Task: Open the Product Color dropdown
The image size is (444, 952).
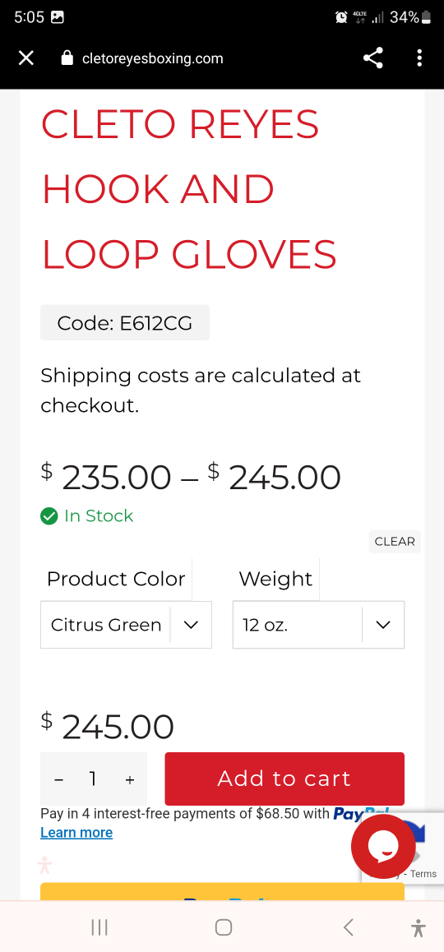Action: [127, 625]
